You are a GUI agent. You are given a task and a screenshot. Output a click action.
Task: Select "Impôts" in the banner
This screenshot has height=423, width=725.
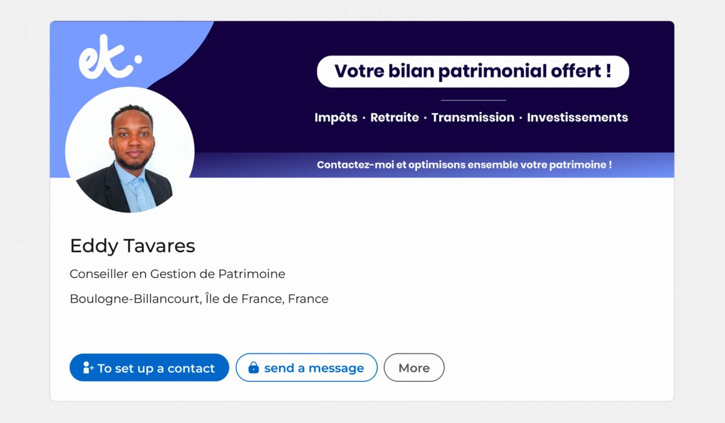pos(336,117)
